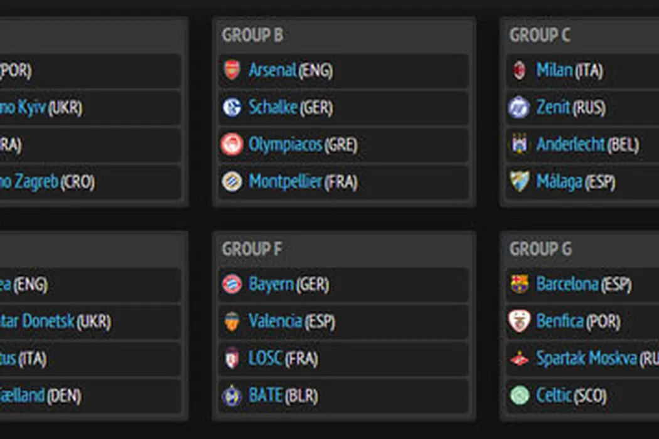The width and height of the screenshot is (659, 439).
Task: Open the Dynamo Kyiv team link
Action: point(23,107)
